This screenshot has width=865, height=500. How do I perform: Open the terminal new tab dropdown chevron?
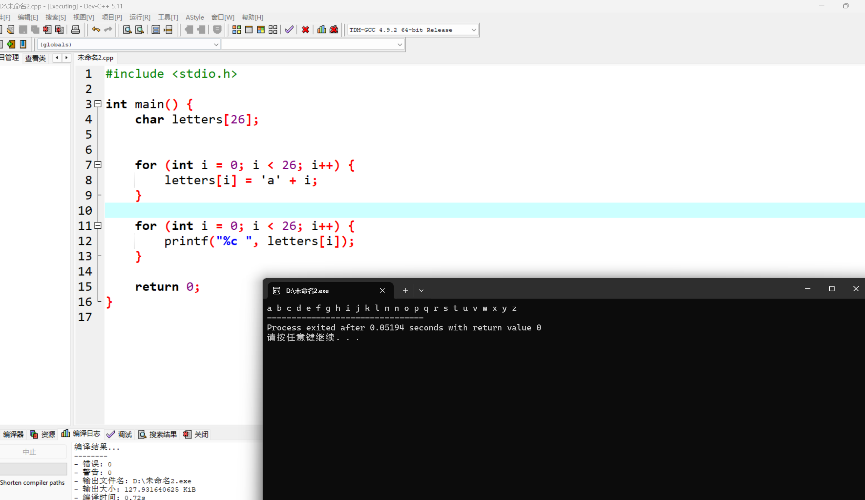(x=421, y=291)
